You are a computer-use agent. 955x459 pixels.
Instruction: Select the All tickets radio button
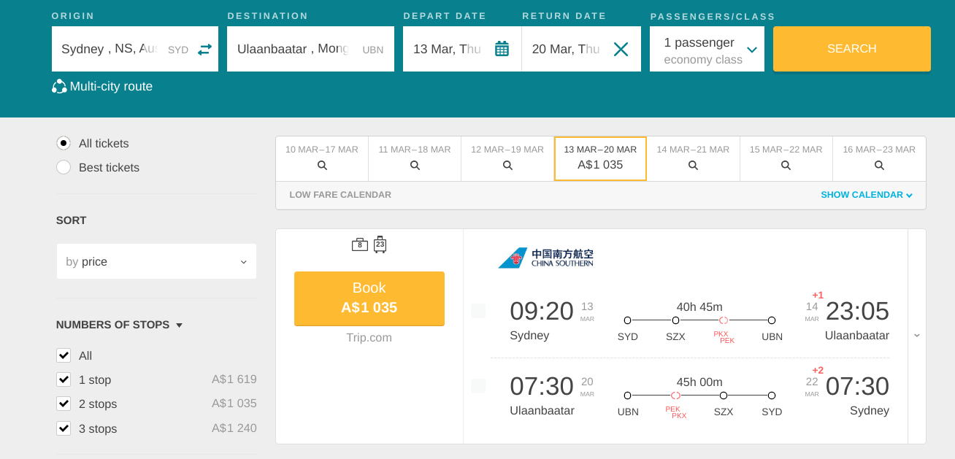point(64,143)
